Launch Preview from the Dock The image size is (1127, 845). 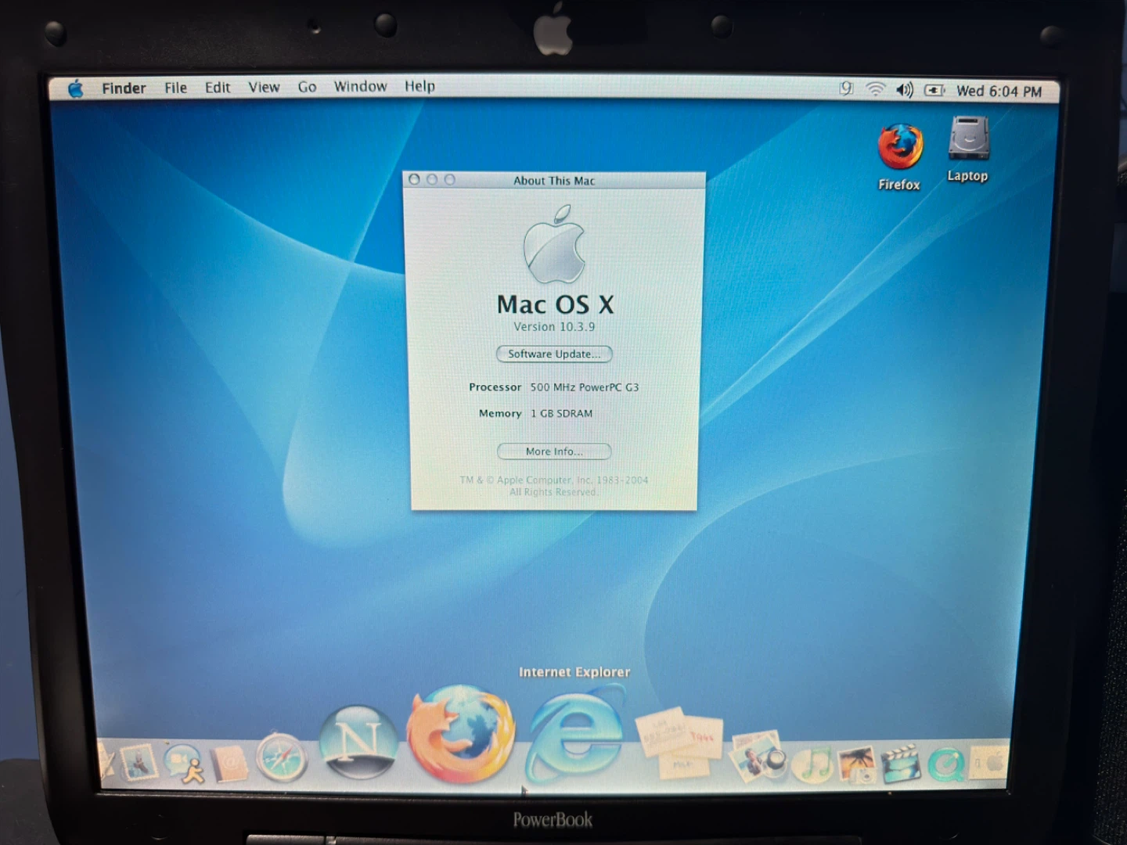pos(758,757)
